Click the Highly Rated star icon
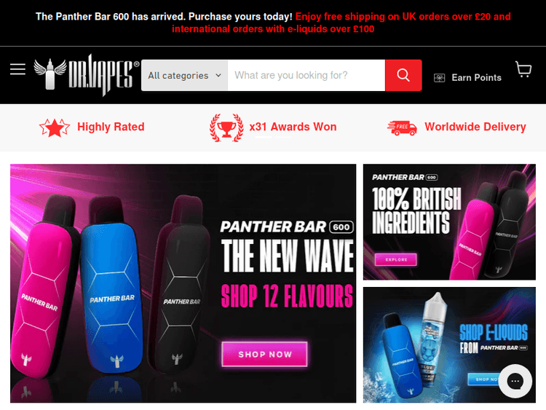The height and width of the screenshot is (410, 546). click(x=55, y=127)
